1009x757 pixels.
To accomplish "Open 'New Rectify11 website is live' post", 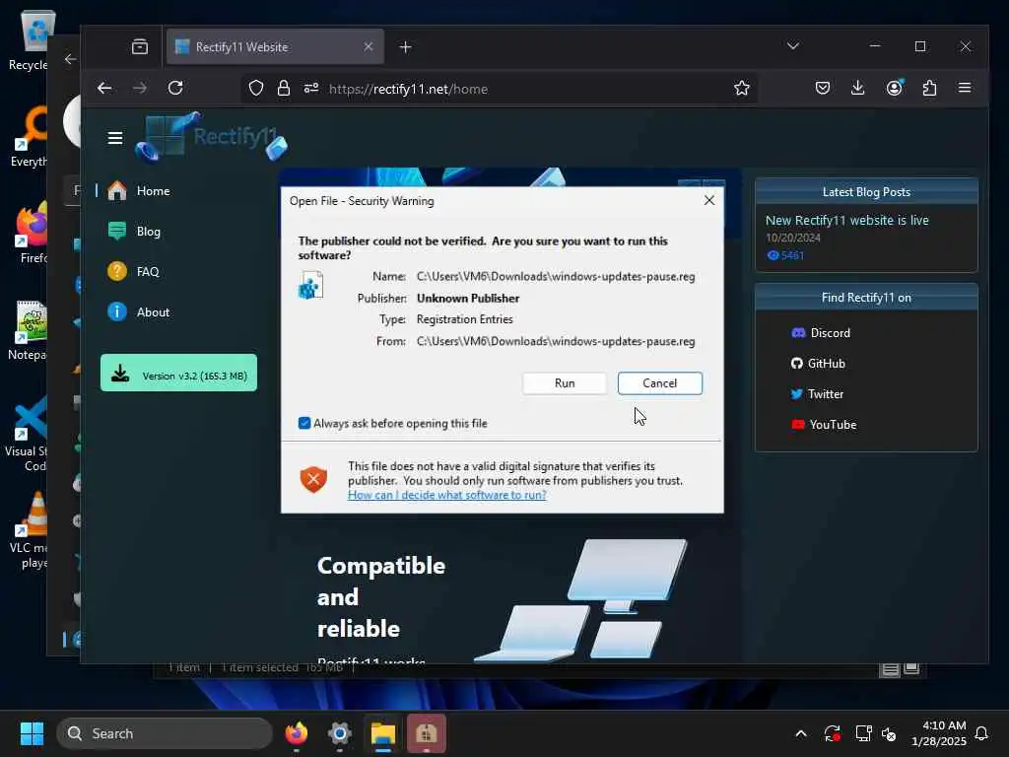I will [846, 220].
